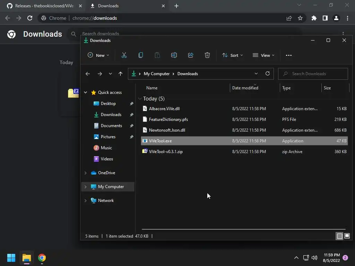Open volume control in system tray
The height and width of the screenshot is (266, 355).
(x=314, y=258)
